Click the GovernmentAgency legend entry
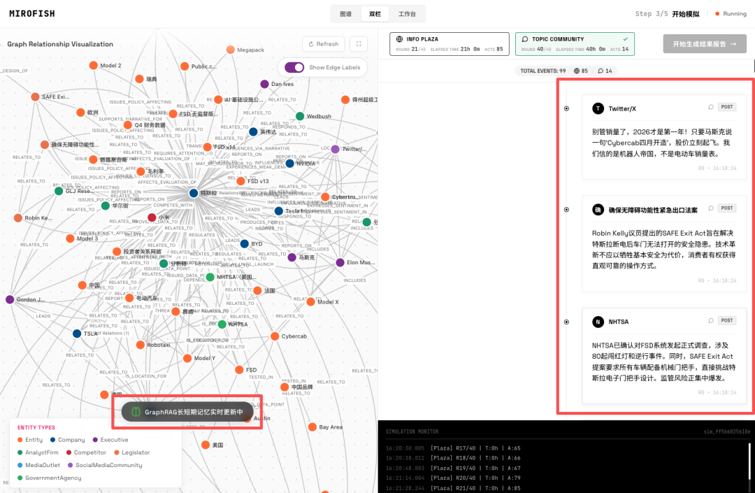Image resolution: width=755 pixels, height=493 pixels. click(49, 478)
